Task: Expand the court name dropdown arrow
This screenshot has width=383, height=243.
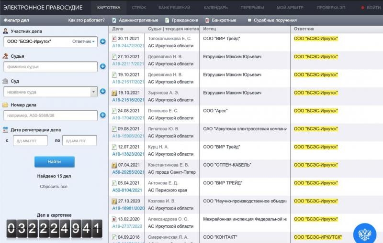Action: (x=93, y=92)
